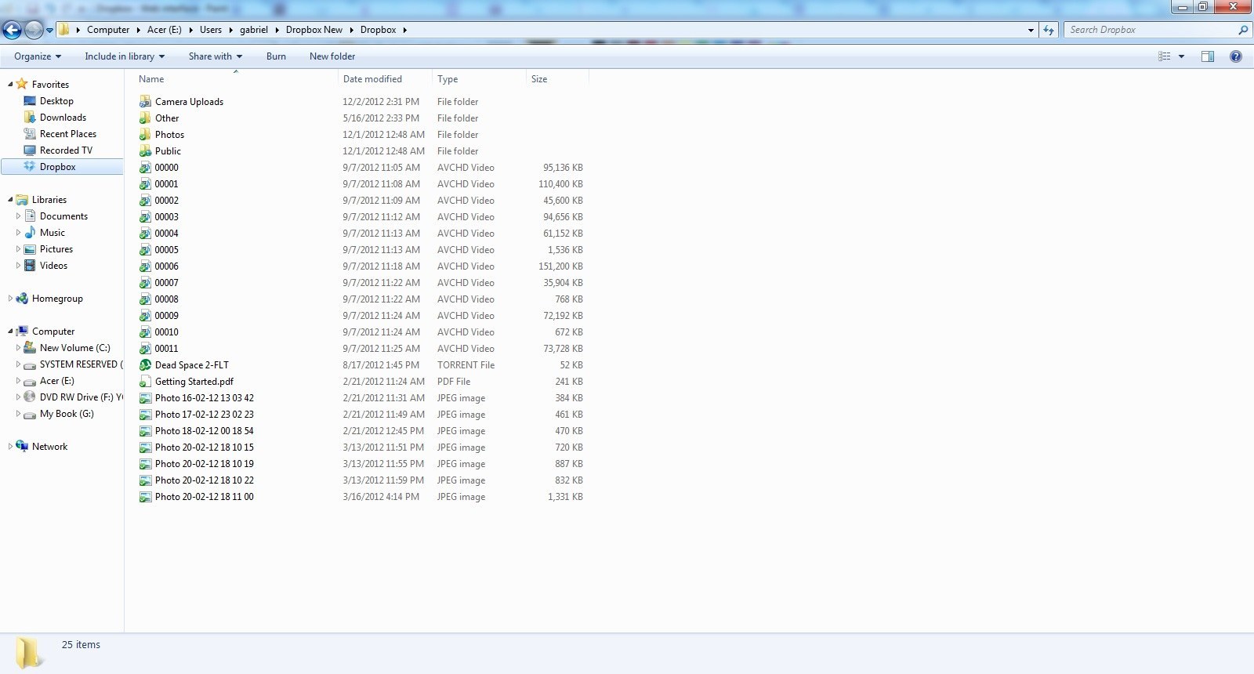Click the Back navigation arrow
This screenshot has height=674, width=1254.
point(12,31)
